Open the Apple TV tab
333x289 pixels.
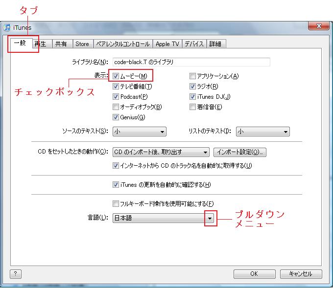pos(167,44)
